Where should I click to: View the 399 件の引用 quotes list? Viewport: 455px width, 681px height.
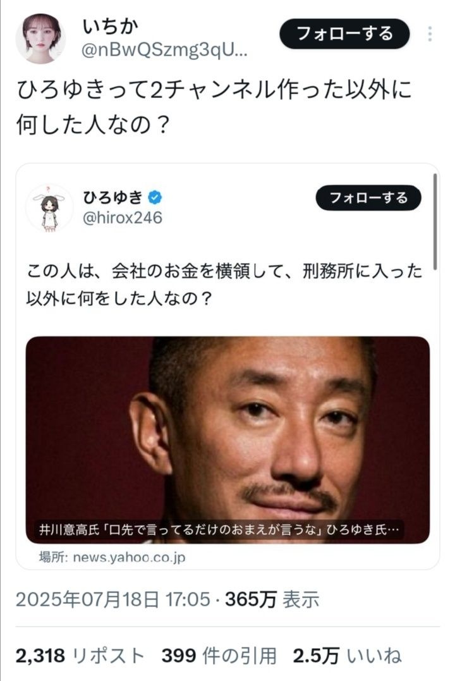[x=219, y=656]
